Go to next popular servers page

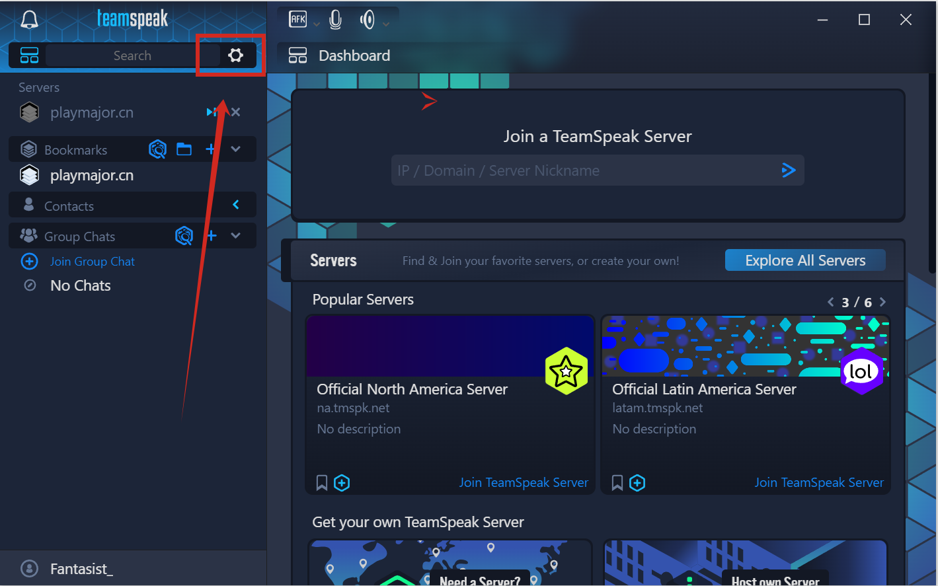pos(882,302)
